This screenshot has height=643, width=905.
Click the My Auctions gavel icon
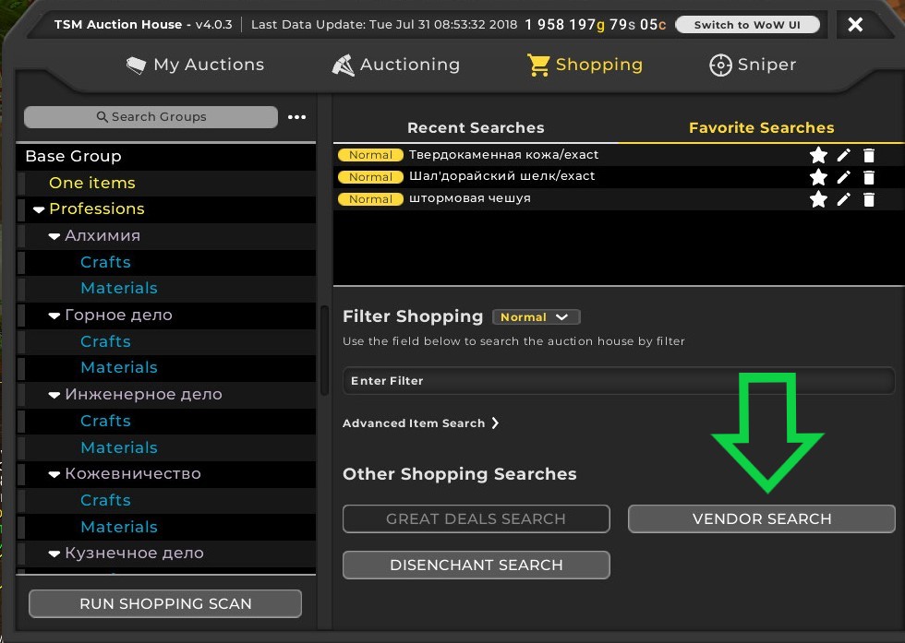coord(137,65)
